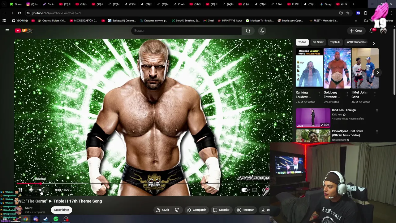
Task: Go back in browser history
Action: coord(4,13)
